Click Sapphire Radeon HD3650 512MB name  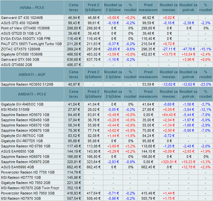[x=27, y=84]
